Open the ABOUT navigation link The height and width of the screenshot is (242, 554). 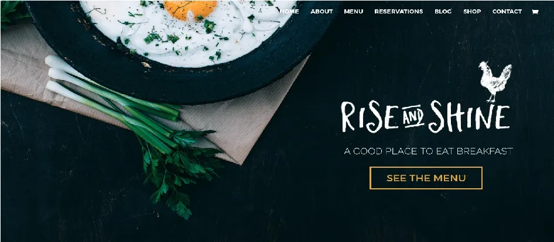point(322,12)
